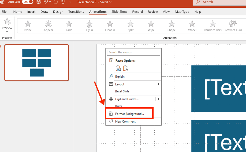246x152 pixels.
Task: Apply the Wheel animation
Action: tap(192, 26)
